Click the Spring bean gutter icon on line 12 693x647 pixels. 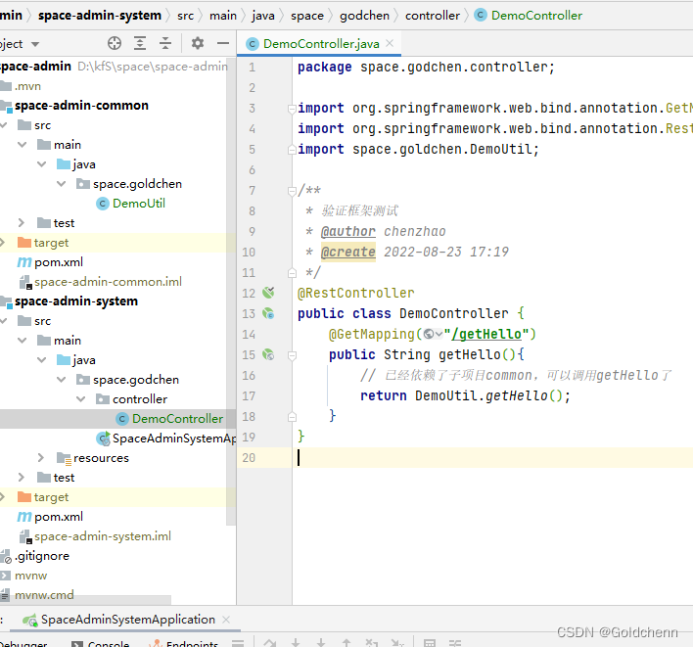(268, 293)
